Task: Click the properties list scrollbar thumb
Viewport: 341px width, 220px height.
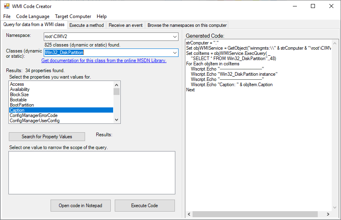Action: click(x=117, y=91)
